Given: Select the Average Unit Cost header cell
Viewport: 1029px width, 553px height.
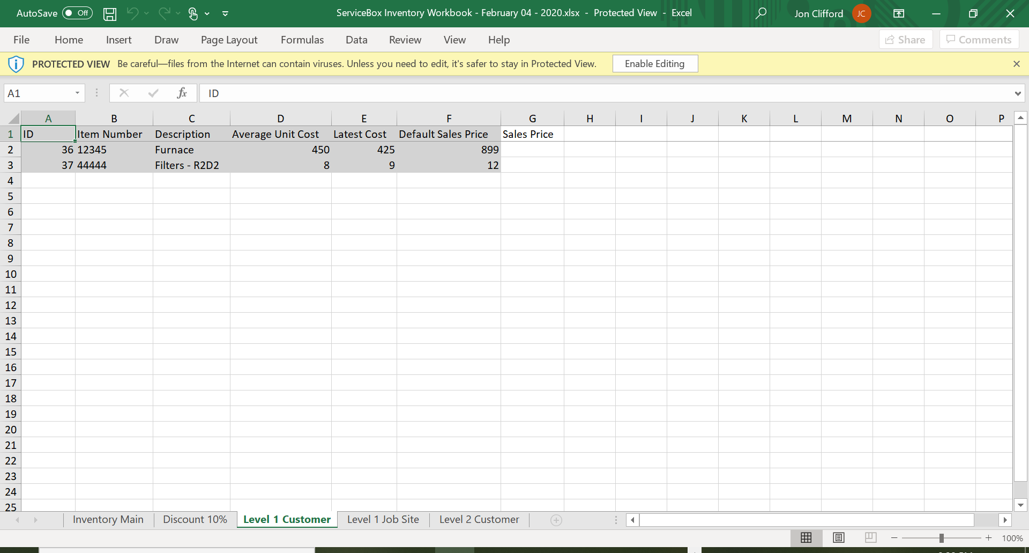Looking at the screenshot, I should pos(281,134).
